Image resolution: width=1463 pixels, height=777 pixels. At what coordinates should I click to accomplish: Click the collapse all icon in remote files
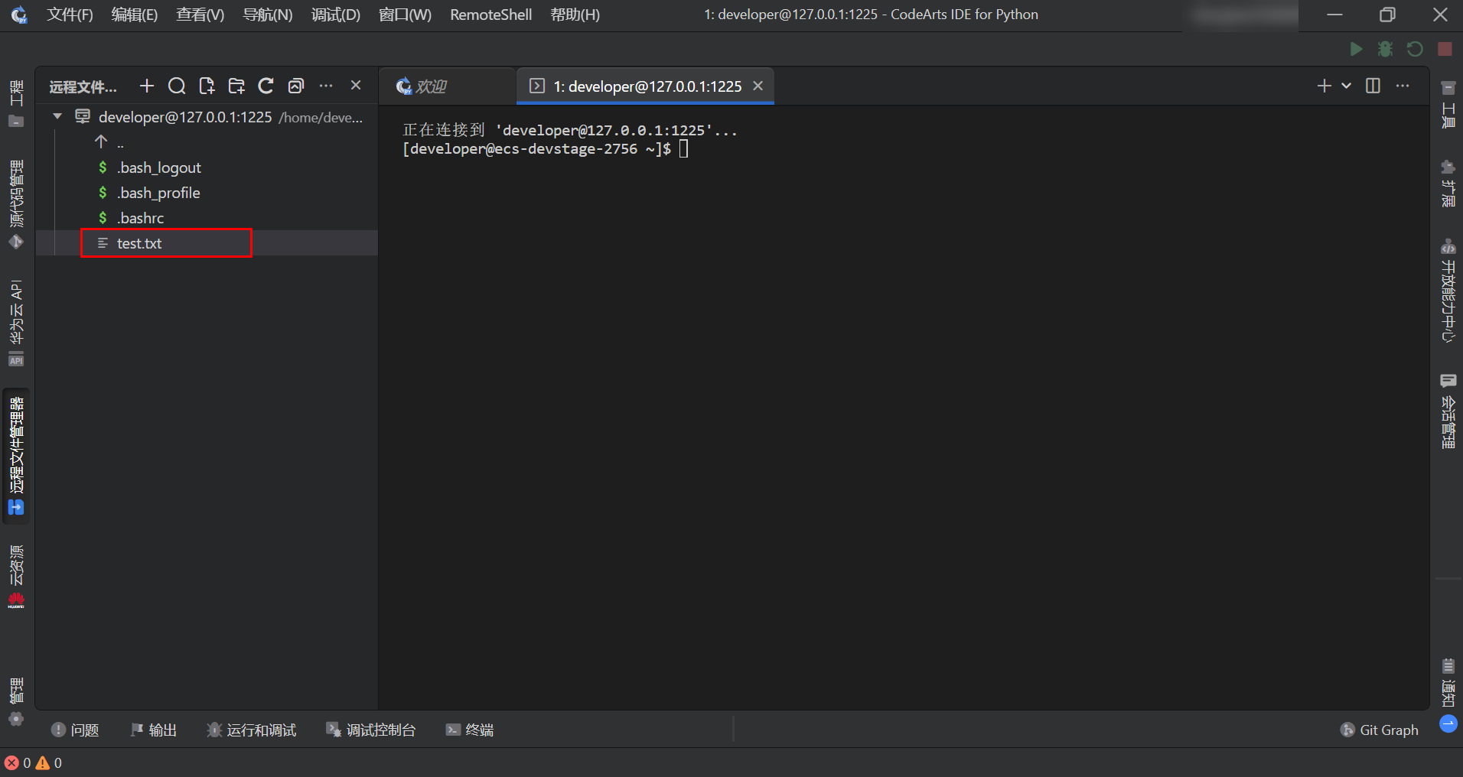click(296, 86)
